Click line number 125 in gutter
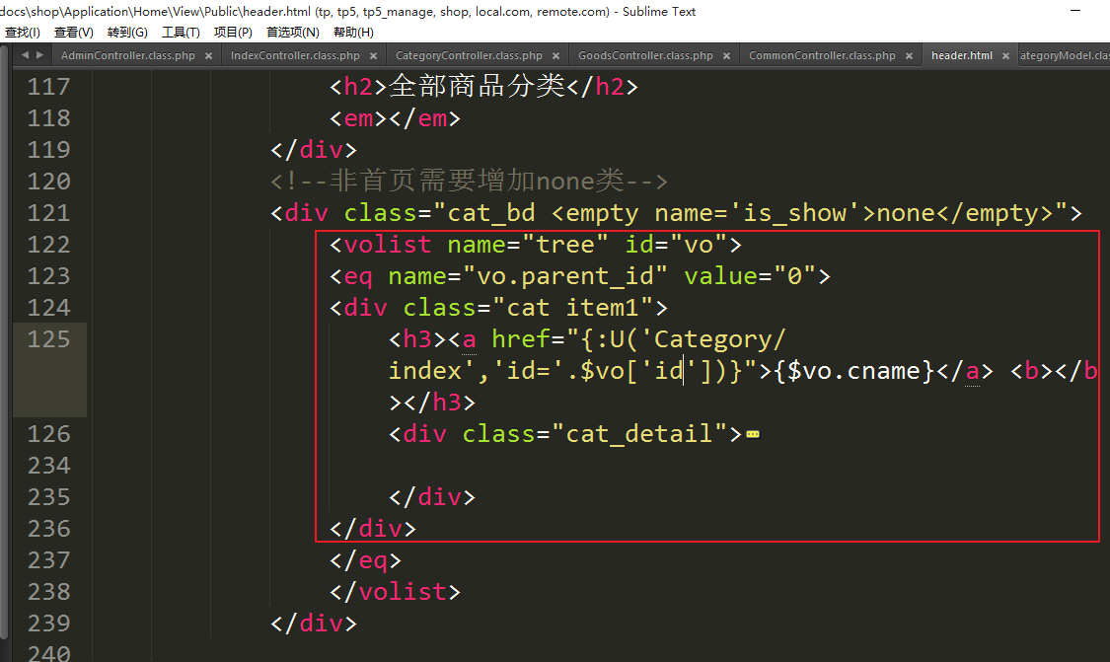1110x662 pixels. click(x=48, y=339)
